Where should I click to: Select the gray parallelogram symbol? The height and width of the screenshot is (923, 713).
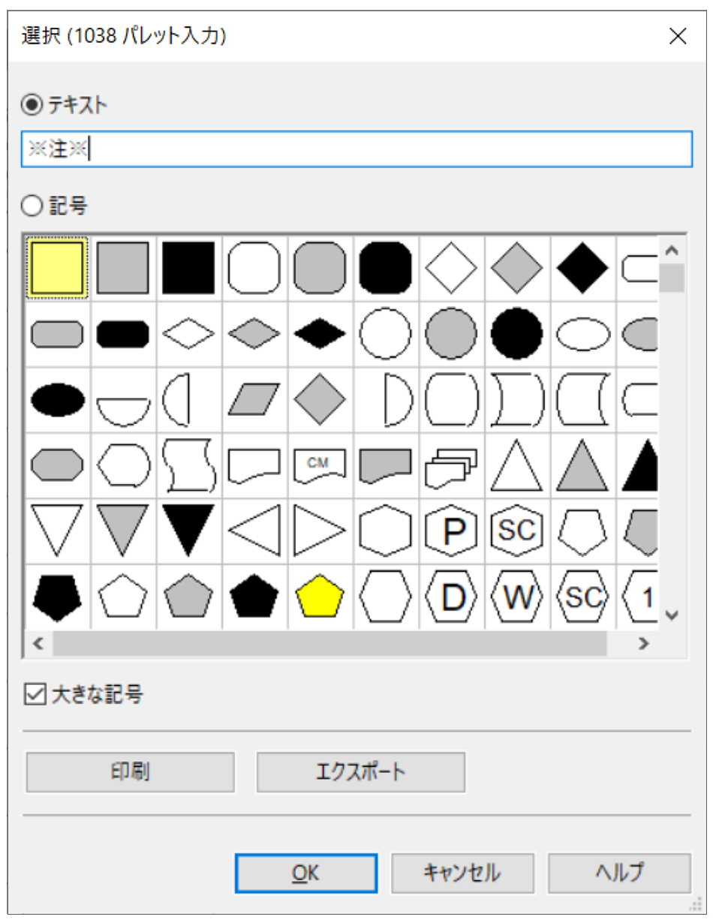pos(254,399)
